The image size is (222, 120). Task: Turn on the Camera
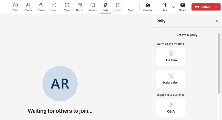pyautogui.click(x=148, y=7)
